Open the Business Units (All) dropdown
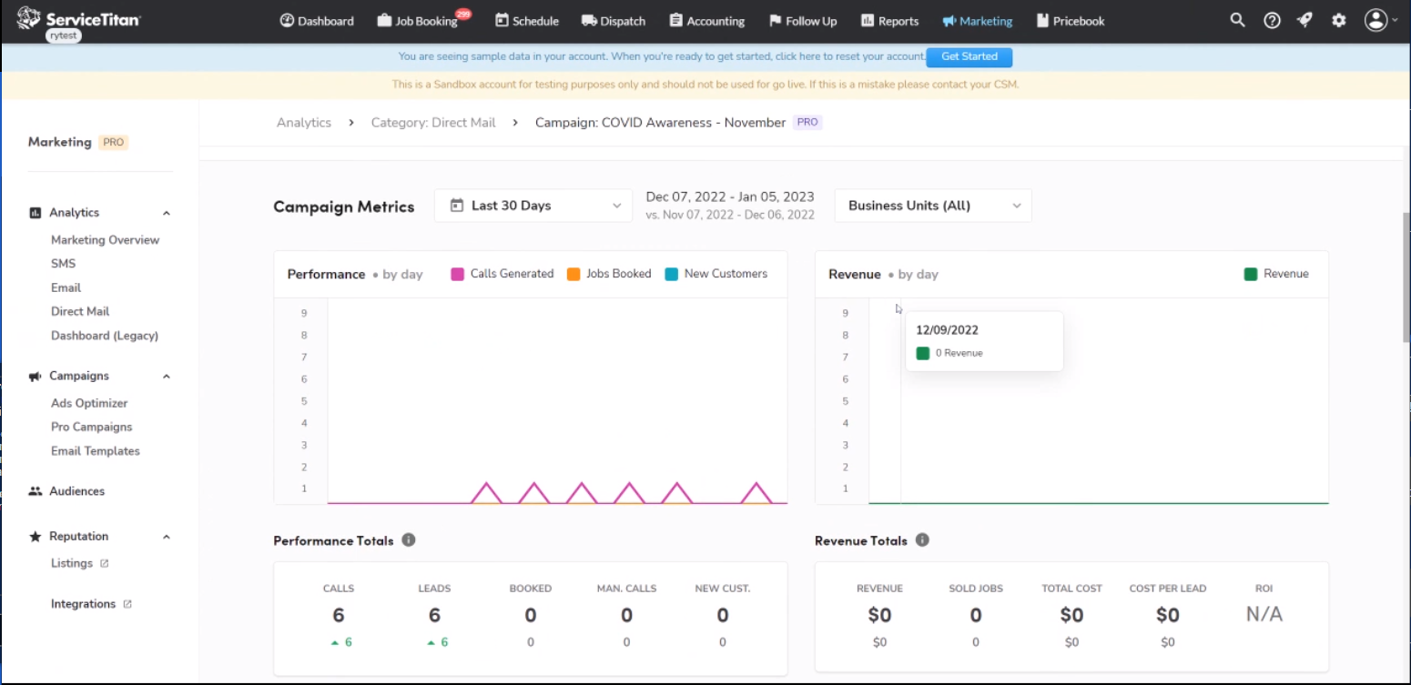This screenshot has height=685, width=1411. 933,206
